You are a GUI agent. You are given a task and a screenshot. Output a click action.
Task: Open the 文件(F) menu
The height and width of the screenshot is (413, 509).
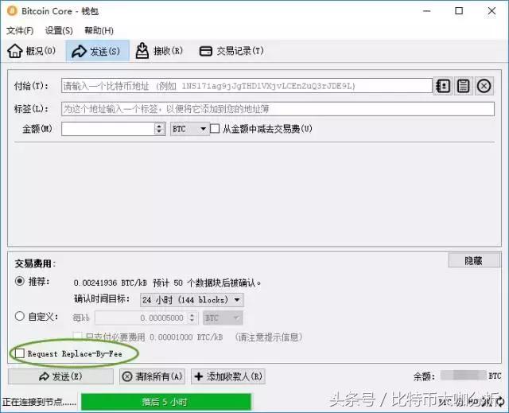pyautogui.click(x=20, y=31)
